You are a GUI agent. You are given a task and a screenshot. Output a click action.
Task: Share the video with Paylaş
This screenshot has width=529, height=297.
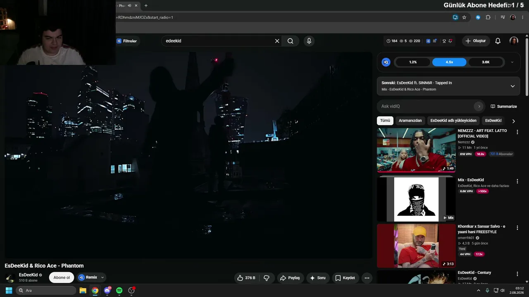tap(290, 278)
